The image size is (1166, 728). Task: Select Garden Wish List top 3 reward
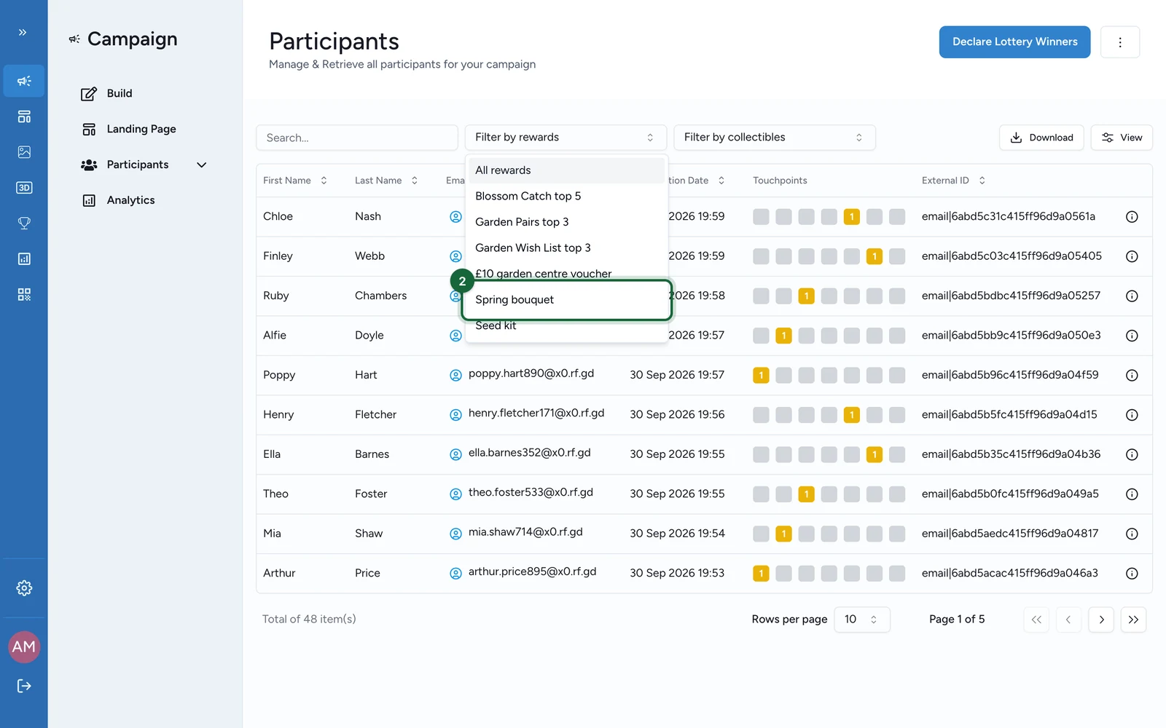[567, 248]
